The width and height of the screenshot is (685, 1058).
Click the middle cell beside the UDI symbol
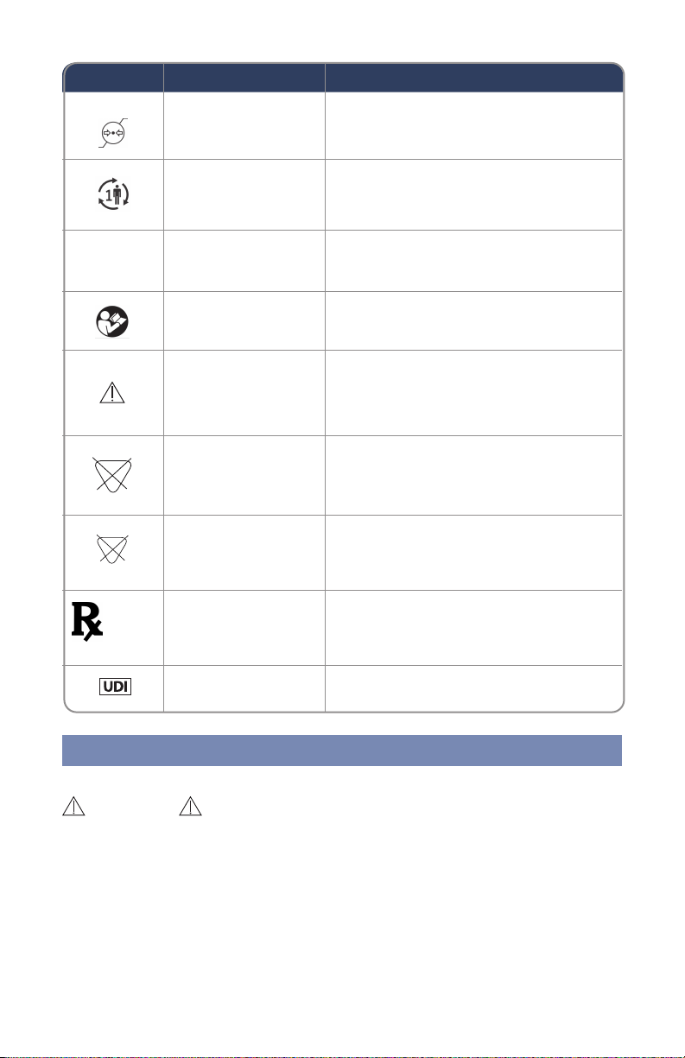(x=244, y=687)
